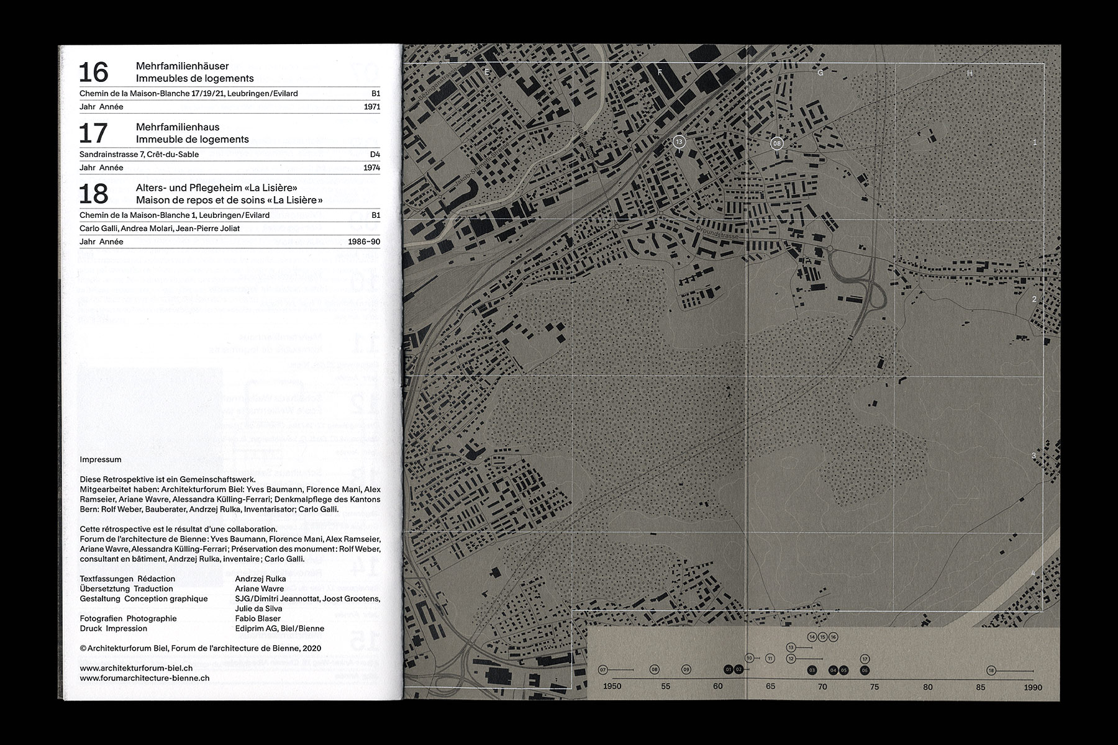
Task: Select timeline marker 12 with the long bar
Action: (791, 659)
